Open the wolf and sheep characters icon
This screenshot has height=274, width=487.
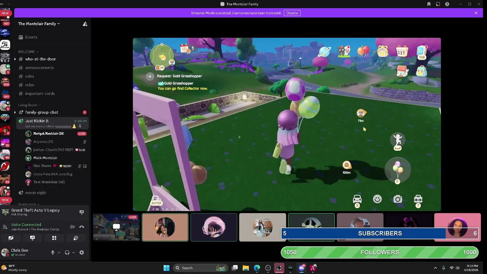click(x=344, y=51)
